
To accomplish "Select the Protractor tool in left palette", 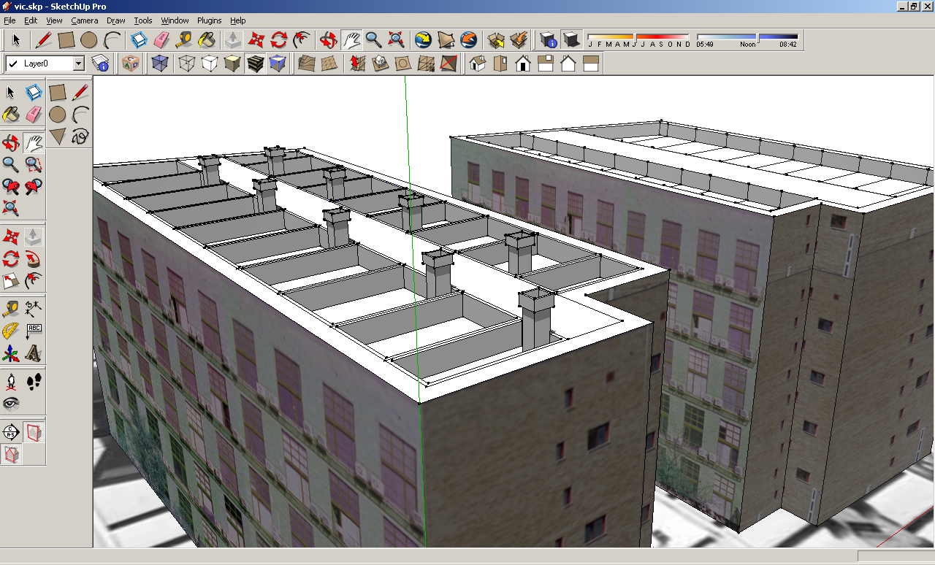I will tap(10, 331).
